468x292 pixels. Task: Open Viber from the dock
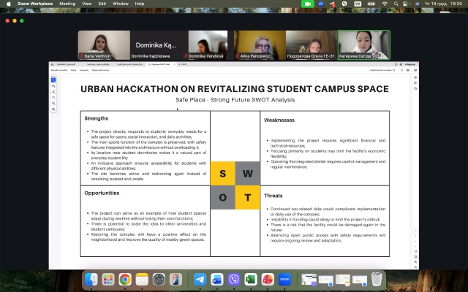pos(234,280)
